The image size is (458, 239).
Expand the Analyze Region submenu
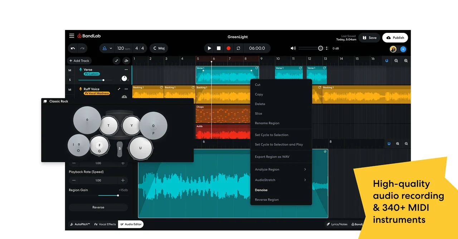pyautogui.click(x=281, y=169)
